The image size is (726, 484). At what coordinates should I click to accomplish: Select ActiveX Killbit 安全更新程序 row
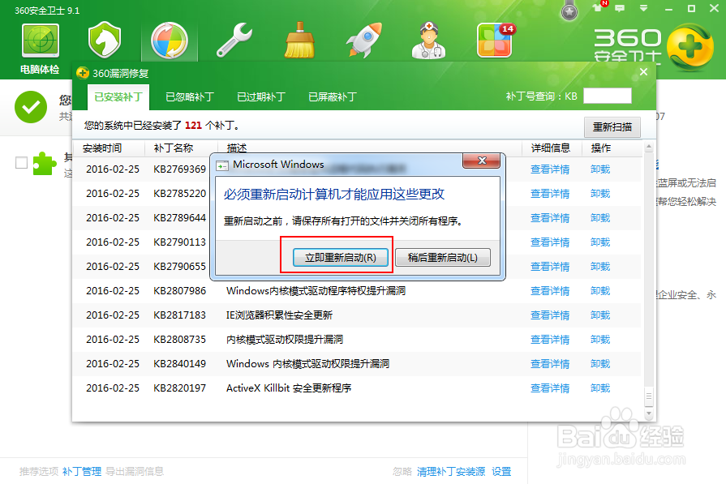357,388
